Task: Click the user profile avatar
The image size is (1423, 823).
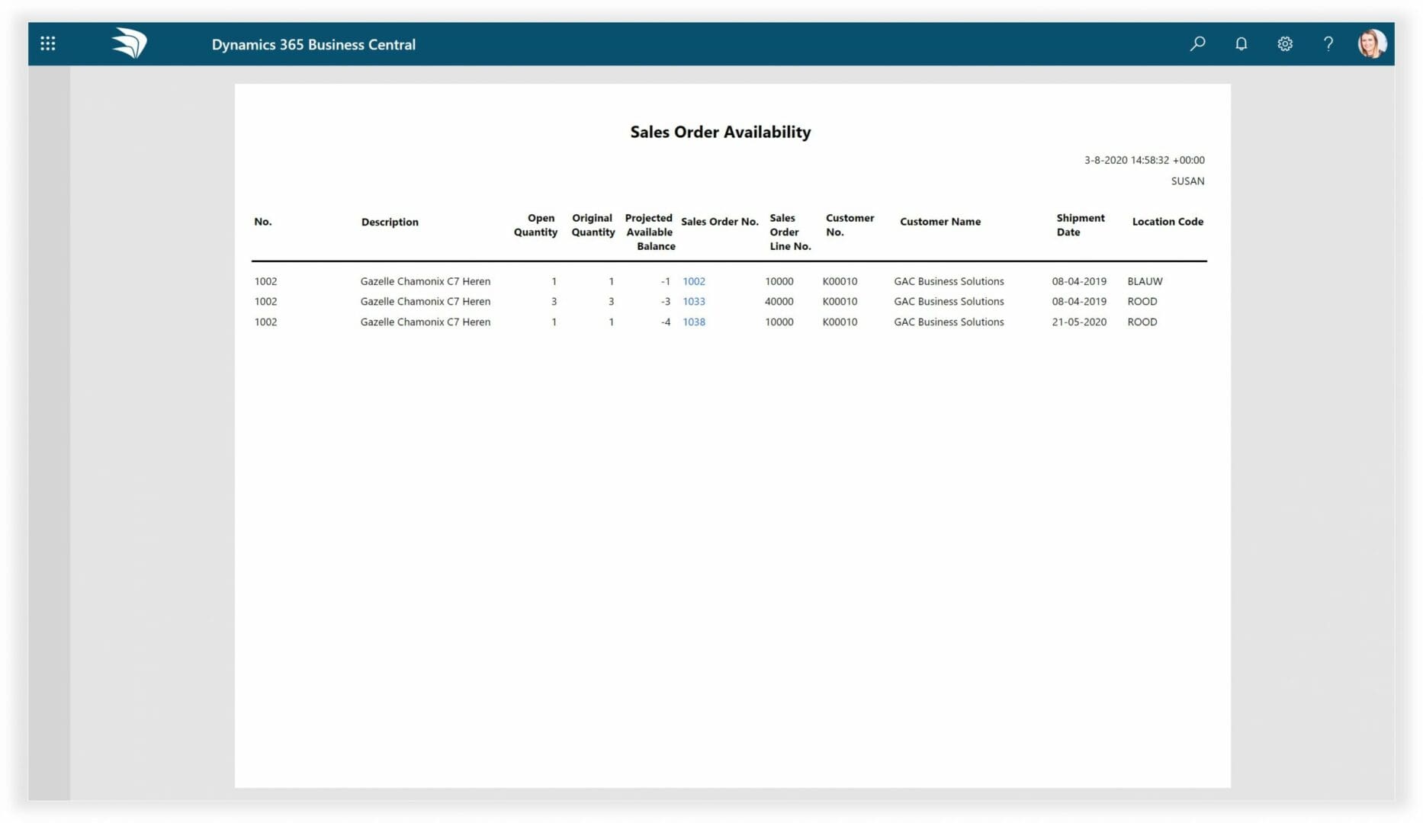Action: [1371, 43]
